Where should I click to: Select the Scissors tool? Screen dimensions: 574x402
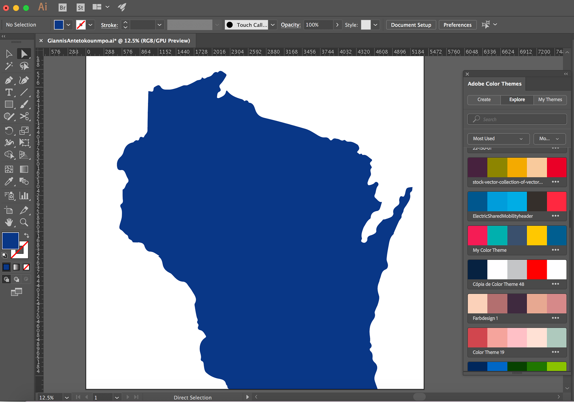tap(24, 116)
